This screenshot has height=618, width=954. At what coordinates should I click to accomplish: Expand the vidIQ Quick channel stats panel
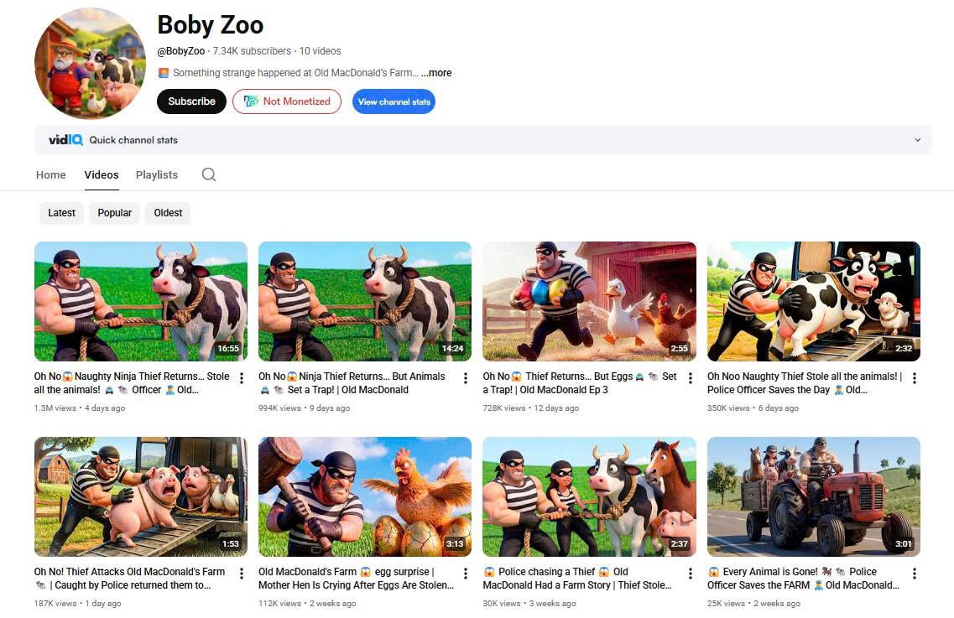917,140
